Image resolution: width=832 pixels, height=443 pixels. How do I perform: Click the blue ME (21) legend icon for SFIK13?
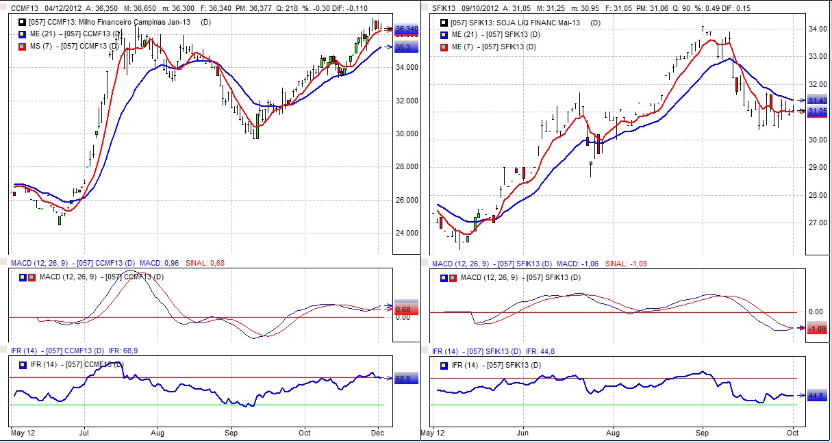click(444, 34)
